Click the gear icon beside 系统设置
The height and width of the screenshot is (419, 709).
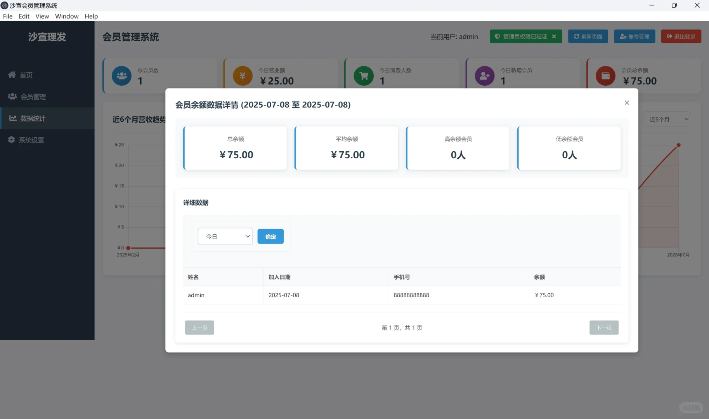[12, 140]
